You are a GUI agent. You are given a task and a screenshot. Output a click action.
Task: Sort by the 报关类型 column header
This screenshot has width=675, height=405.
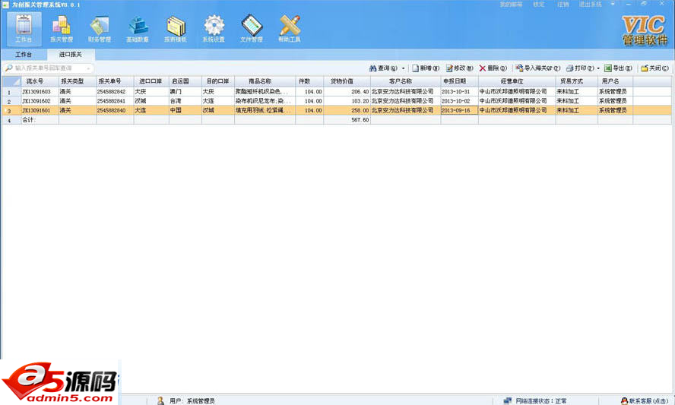pos(78,81)
